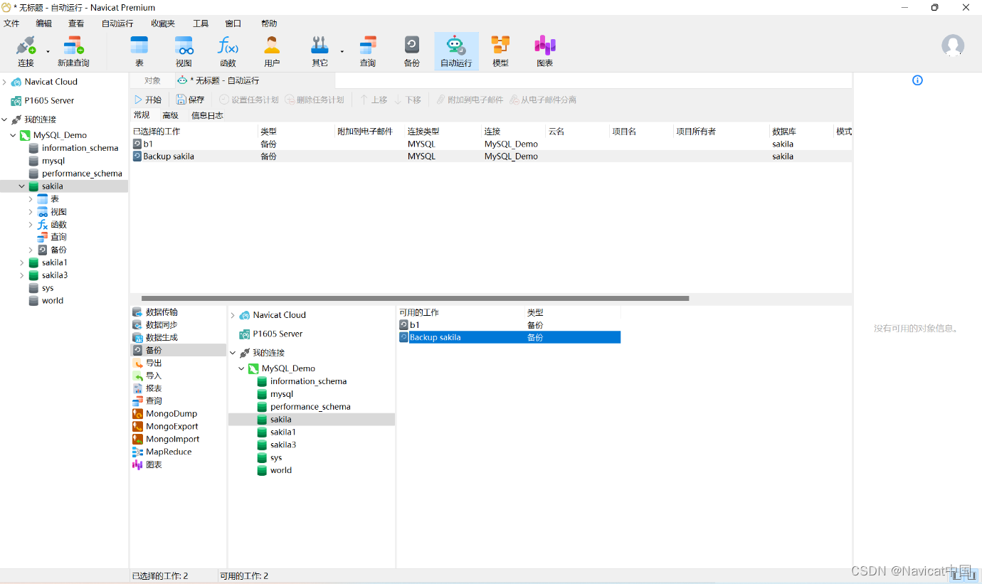The height and width of the screenshot is (584, 982).
Task: Select information_schema in the lower connection tree
Action: pyautogui.click(x=302, y=381)
